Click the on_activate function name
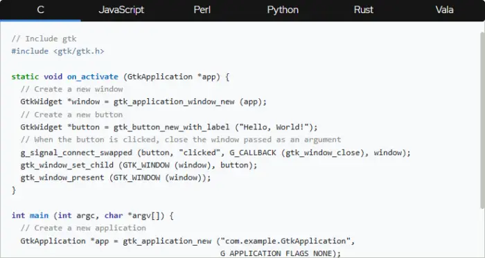 click(x=92, y=77)
